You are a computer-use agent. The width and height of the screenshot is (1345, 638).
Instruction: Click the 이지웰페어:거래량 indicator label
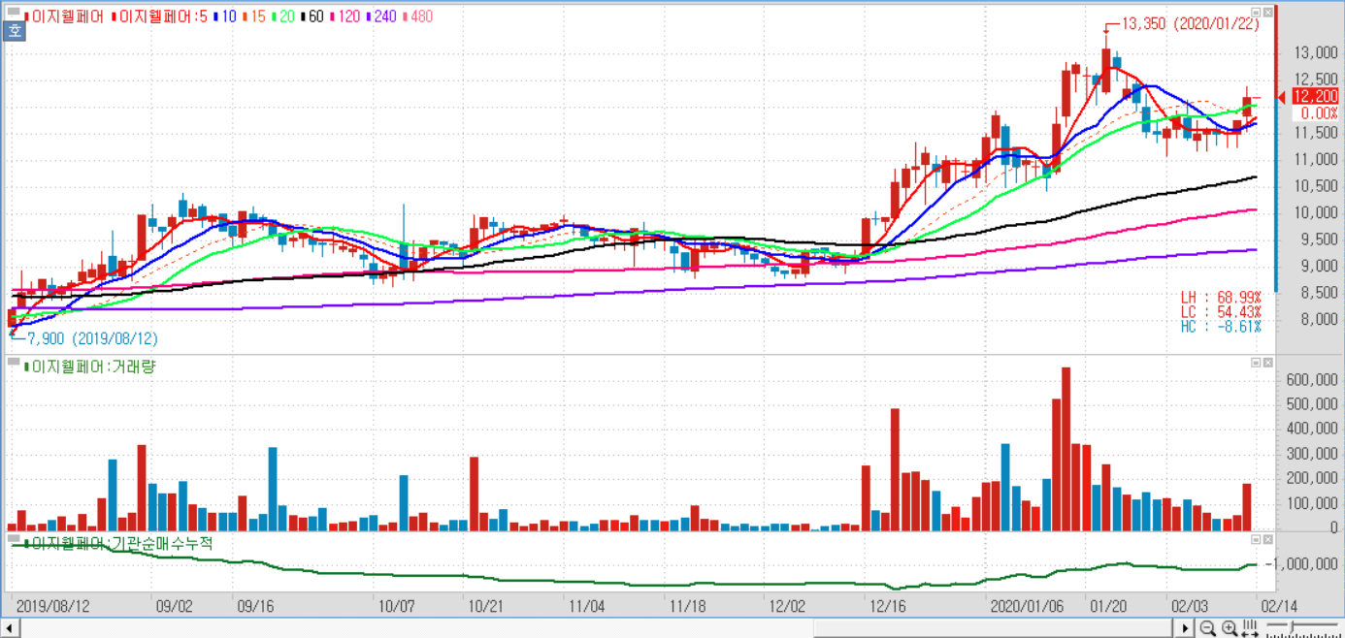point(89,367)
